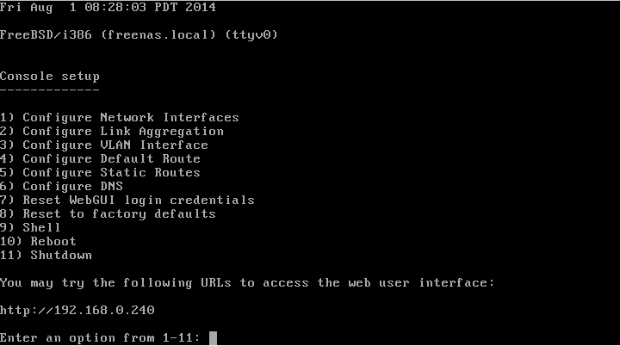Select Configure DNS menu entry
The height and width of the screenshot is (346, 620).
tap(62, 186)
